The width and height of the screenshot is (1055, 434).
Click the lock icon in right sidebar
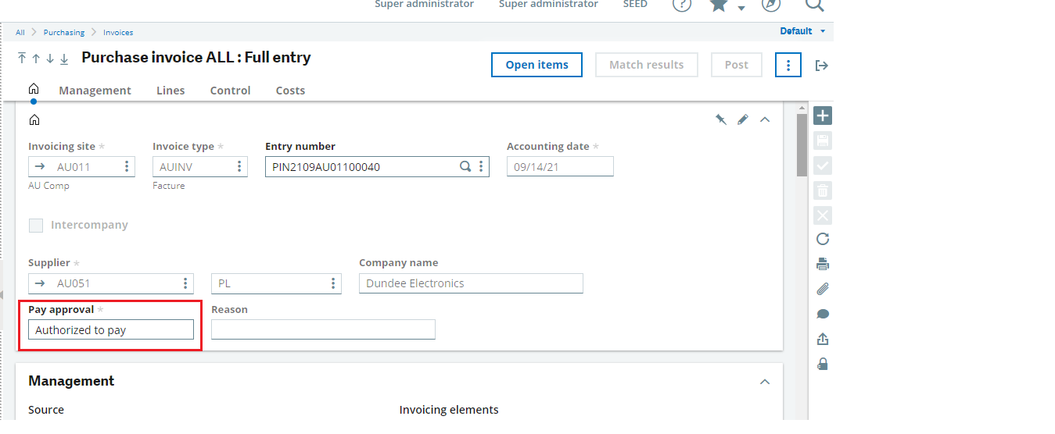click(x=822, y=364)
